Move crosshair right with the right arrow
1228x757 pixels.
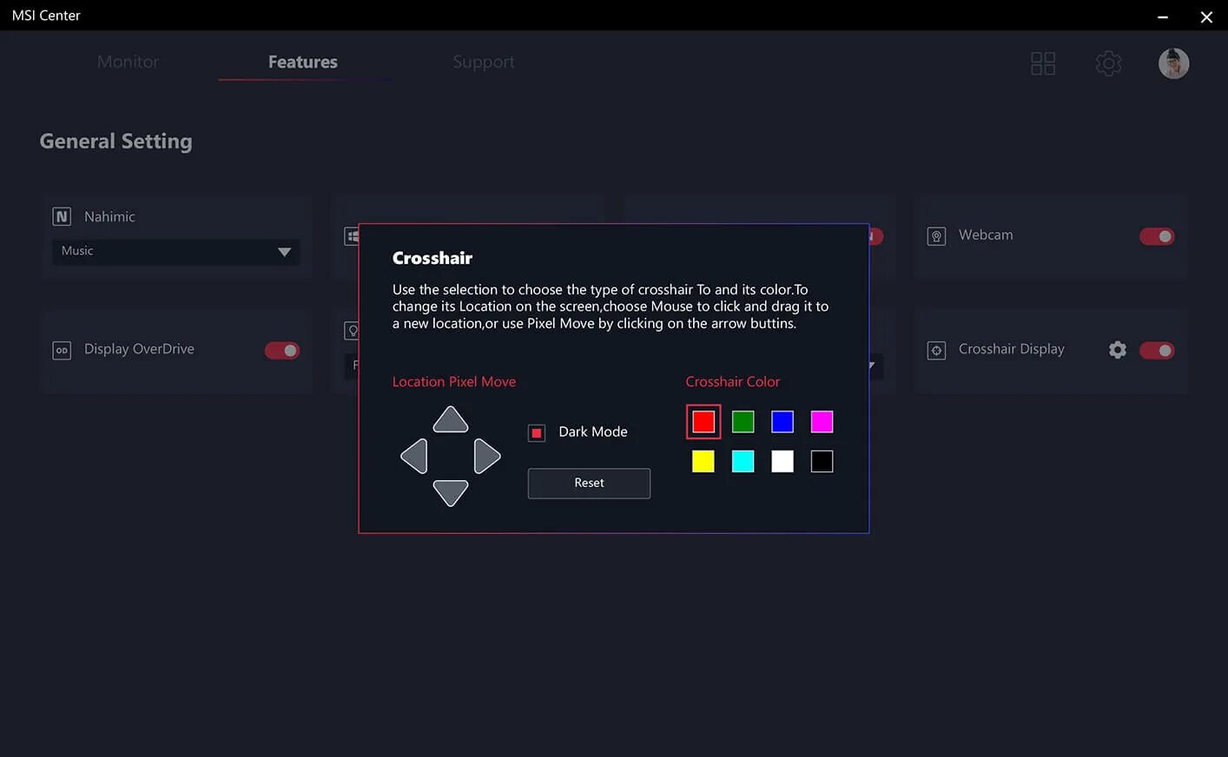487,456
